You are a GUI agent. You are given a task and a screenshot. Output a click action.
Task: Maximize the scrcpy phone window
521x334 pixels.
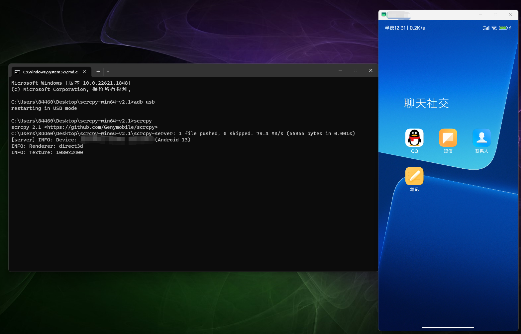coord(495,15)
